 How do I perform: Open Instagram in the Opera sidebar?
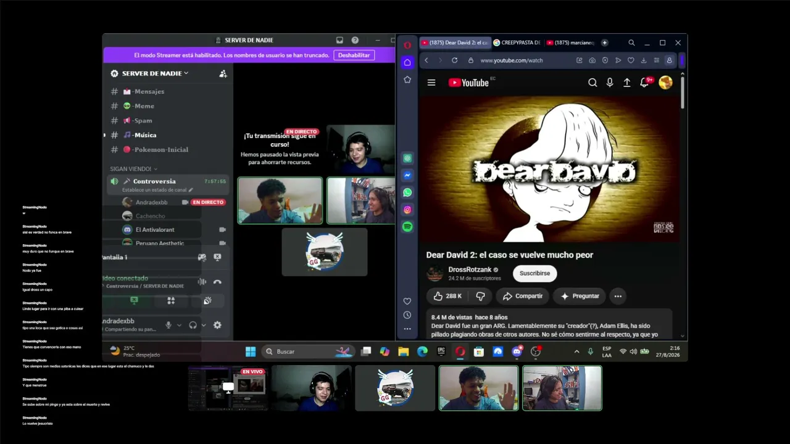click(x=407, y=210)
